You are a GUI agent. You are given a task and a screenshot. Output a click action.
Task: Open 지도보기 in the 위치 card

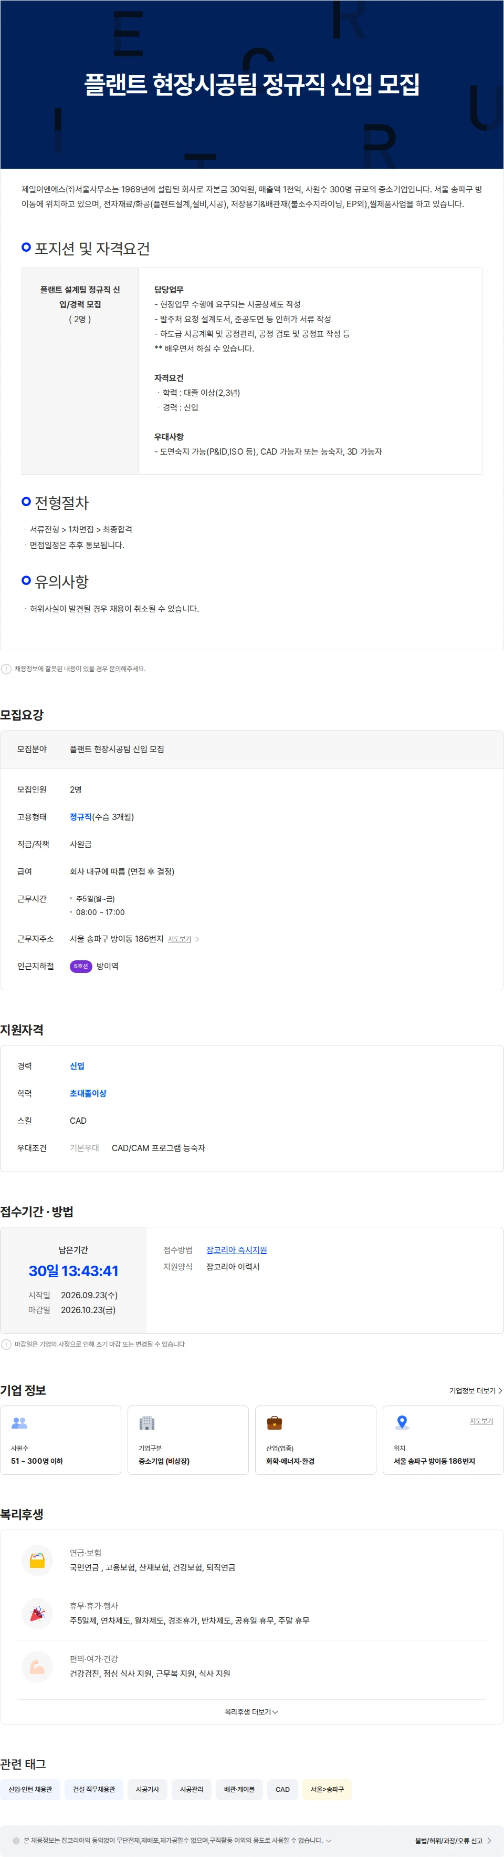[x=481, y=1421]
